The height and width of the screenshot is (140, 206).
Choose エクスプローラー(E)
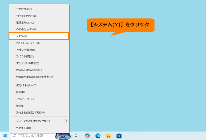tap(39, 99)
